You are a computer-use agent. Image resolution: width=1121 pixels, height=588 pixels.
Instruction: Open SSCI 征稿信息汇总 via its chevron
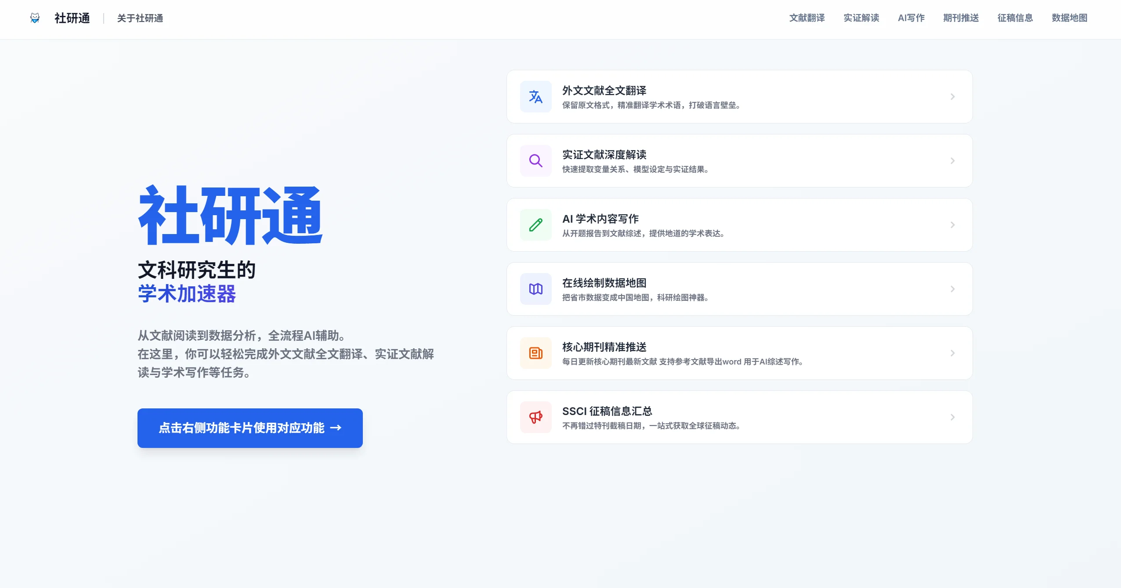tap(952, 417)
